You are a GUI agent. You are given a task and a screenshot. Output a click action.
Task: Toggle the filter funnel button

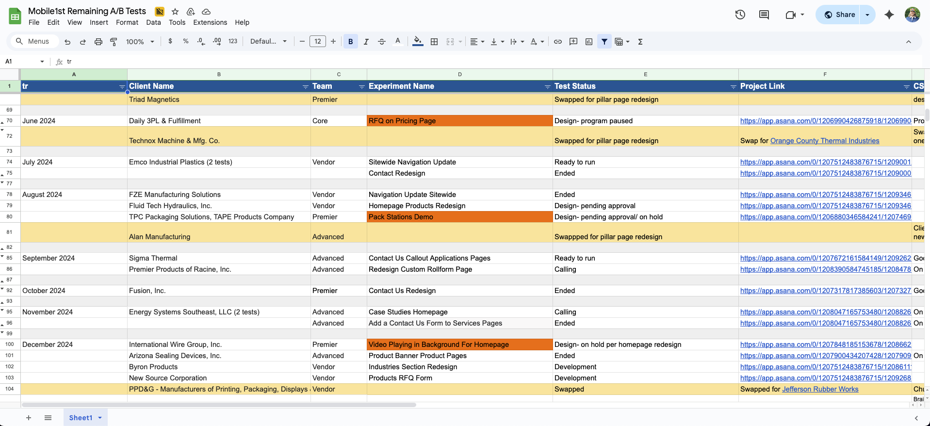click(x=604, y=42)
